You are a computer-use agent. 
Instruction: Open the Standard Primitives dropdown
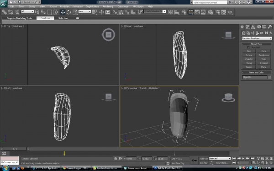pos(257,38)
